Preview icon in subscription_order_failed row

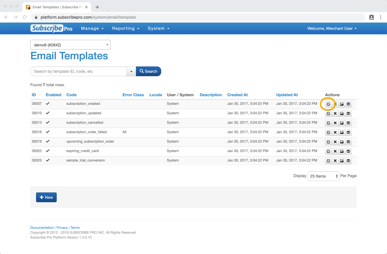pyautogui.click(x=342, y=133)
